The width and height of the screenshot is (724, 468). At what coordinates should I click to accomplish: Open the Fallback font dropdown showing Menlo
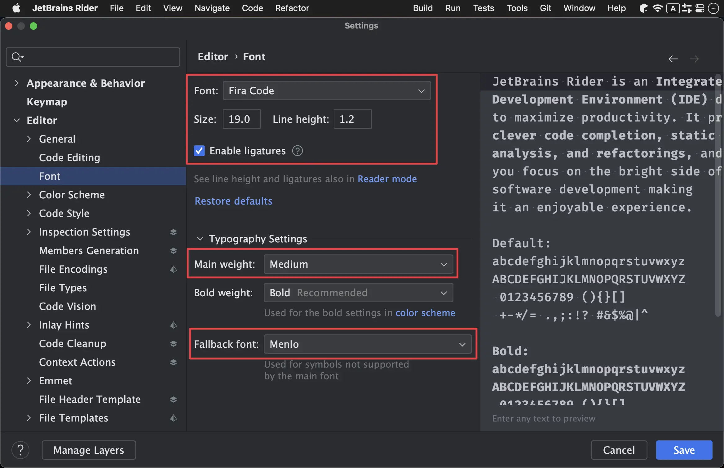368,344
